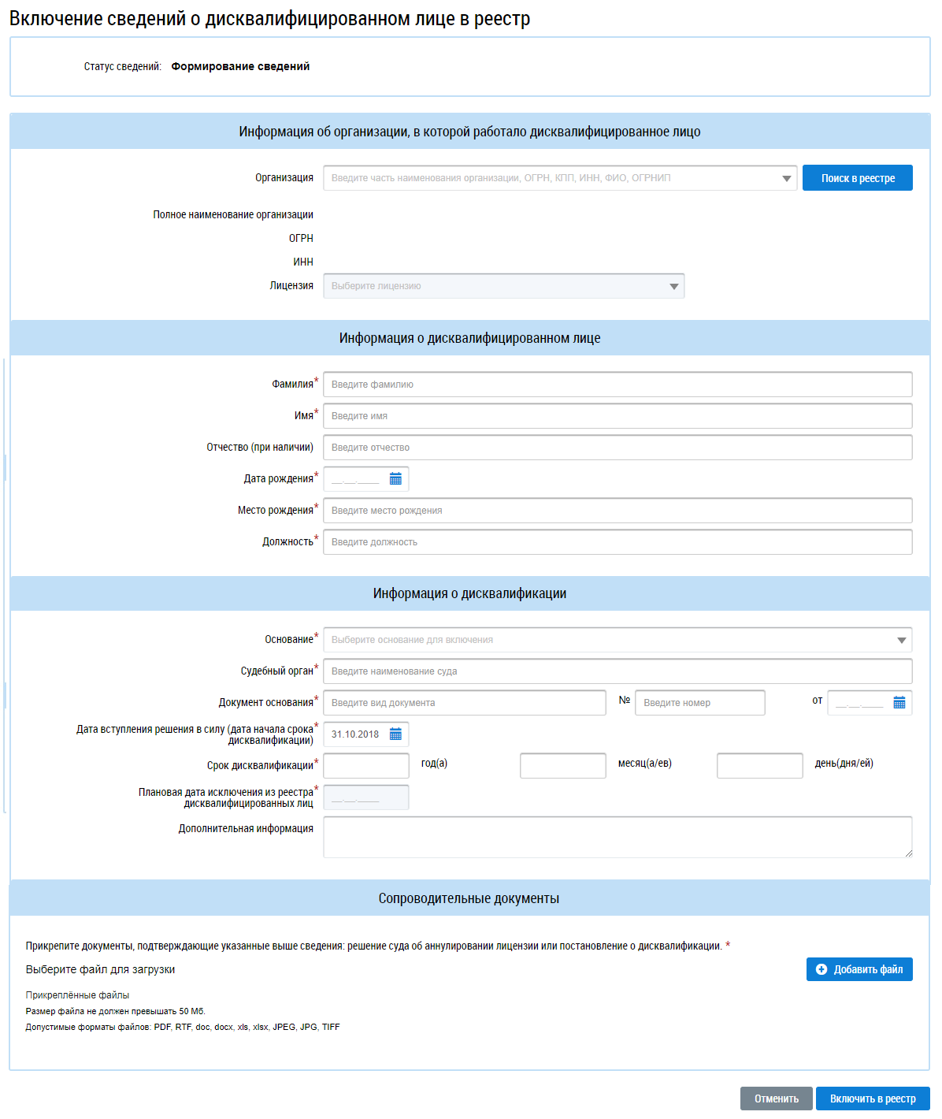Click the Включить в реестр button

872,1099
